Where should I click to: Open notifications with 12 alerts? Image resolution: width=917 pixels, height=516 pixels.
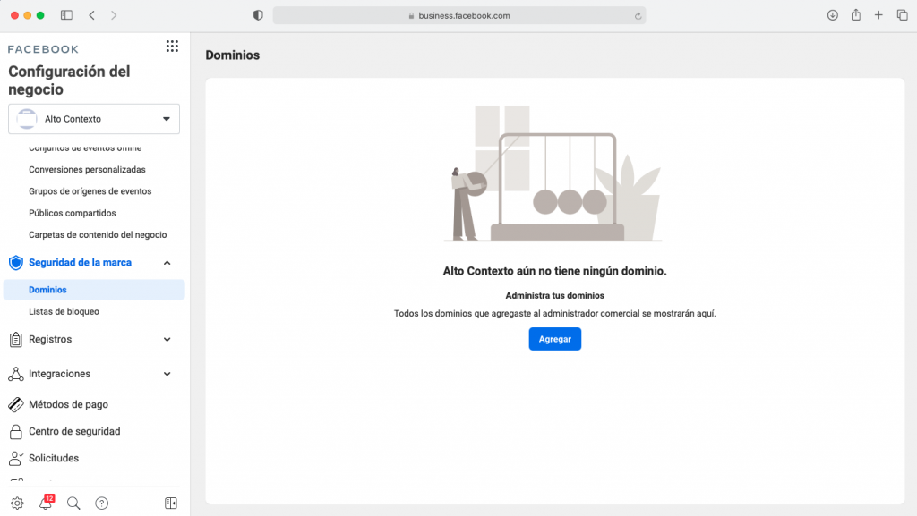[46, 503]
